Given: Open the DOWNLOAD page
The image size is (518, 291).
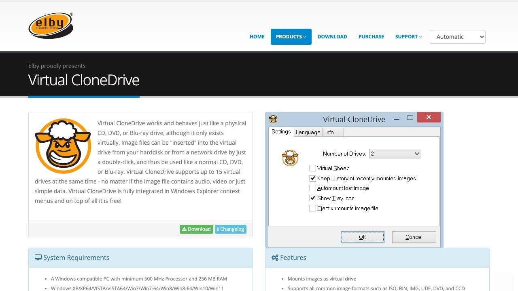Looking at the screenshot, I should (x=332, y=37).
